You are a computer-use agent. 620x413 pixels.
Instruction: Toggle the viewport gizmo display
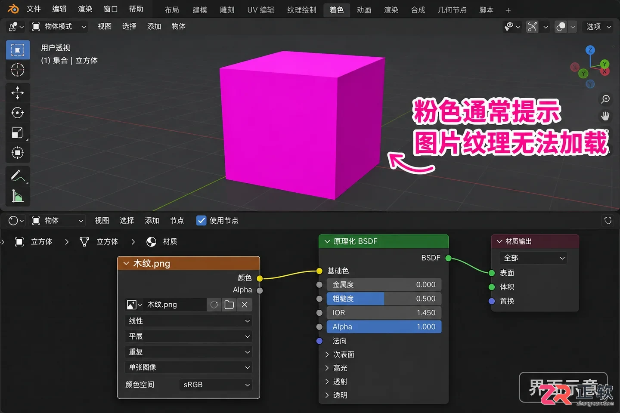(533, 27)
